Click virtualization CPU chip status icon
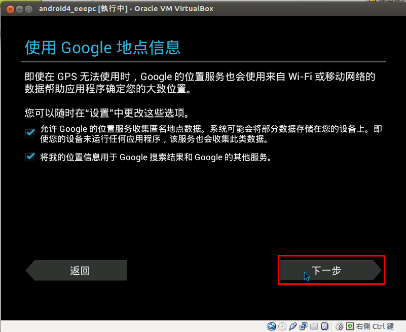Viewport: 406px width, 332px height. coord(324,326)
